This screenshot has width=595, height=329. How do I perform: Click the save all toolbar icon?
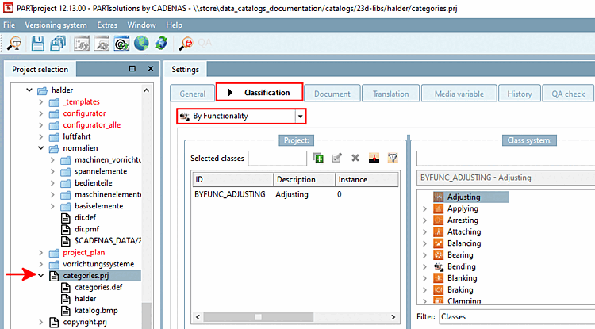point(58,44)
